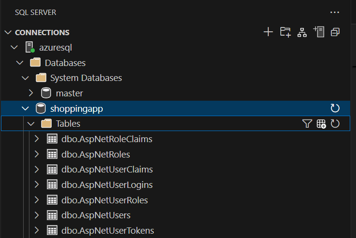Refresh the shoppingapp database
The width and height of the screenshot is (356, 238).
pos(335,109)
